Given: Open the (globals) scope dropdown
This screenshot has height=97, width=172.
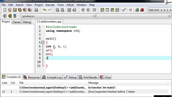Looking at the screenshot, I should tap(58, 16).
